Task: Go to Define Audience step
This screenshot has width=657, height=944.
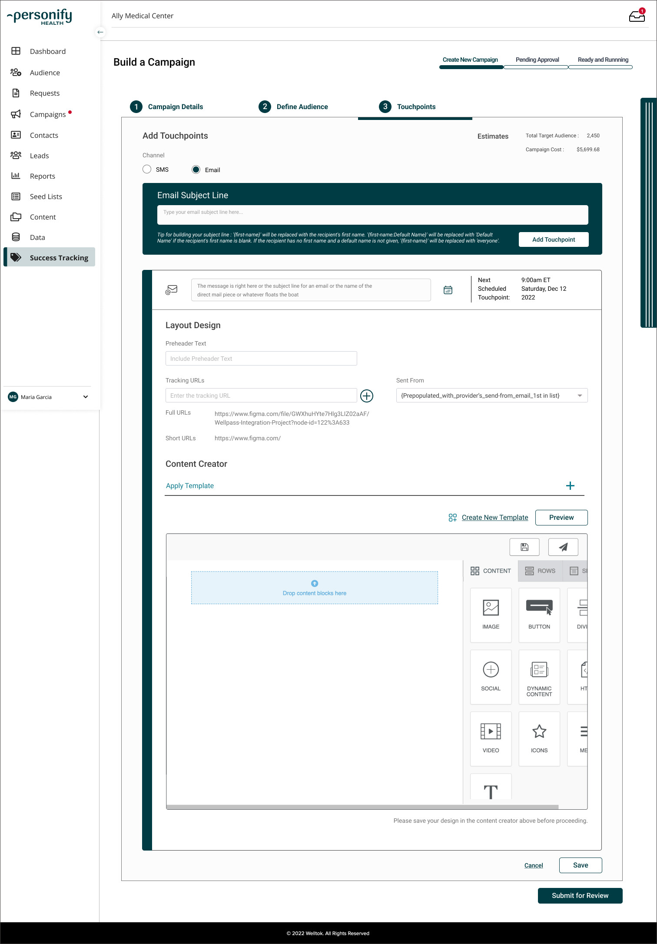Action: (293, 106)
